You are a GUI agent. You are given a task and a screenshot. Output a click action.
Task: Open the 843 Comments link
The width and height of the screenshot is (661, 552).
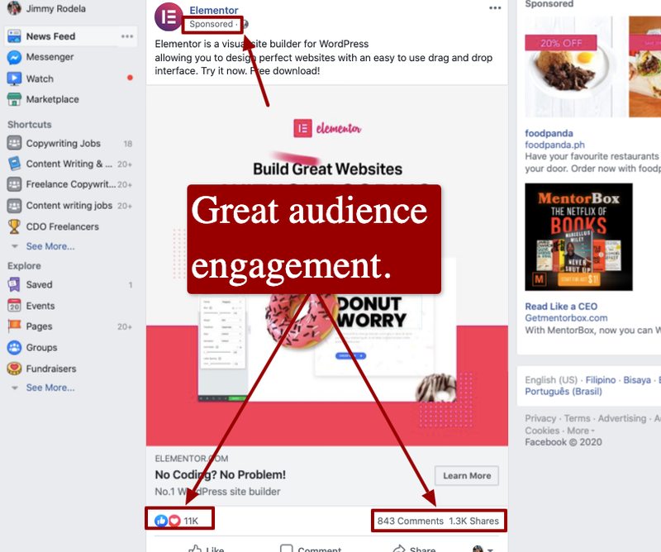pyautogui.click(x=410, y=521)
